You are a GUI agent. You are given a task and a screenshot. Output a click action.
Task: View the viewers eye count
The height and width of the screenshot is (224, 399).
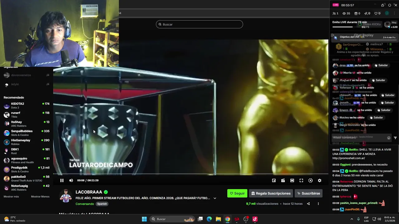click(346, 13)
